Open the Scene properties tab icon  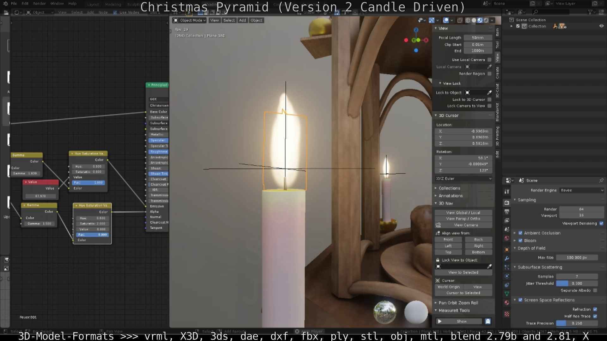coord(507,229)
